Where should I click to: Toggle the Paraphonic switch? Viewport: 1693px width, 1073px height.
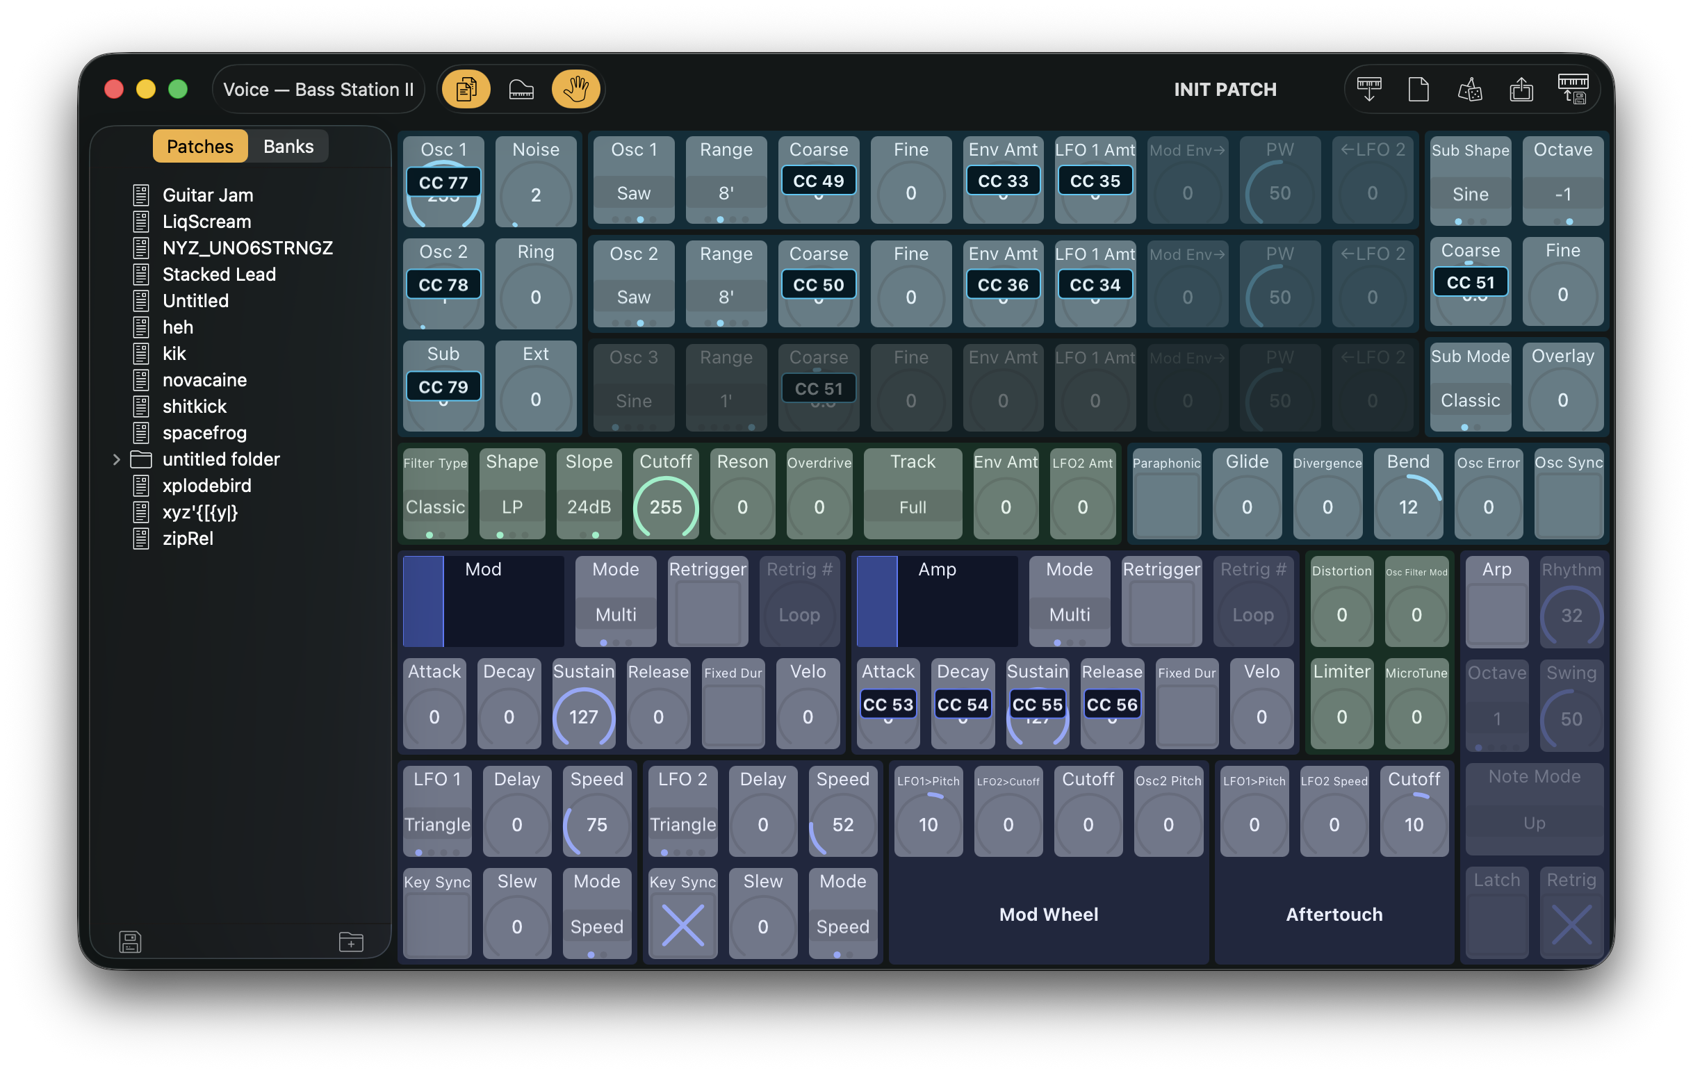click(x=1166, y=506)
